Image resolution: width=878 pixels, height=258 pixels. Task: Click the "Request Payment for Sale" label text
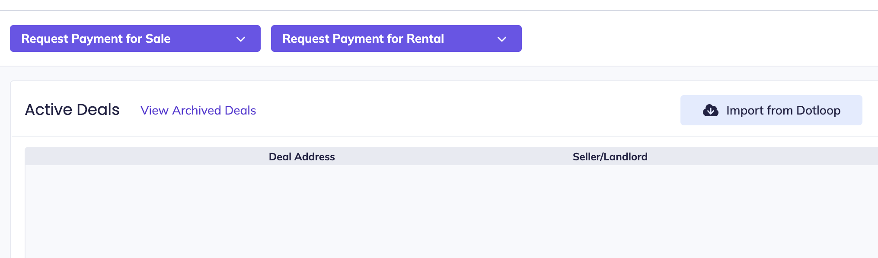[x=96, y=39]
